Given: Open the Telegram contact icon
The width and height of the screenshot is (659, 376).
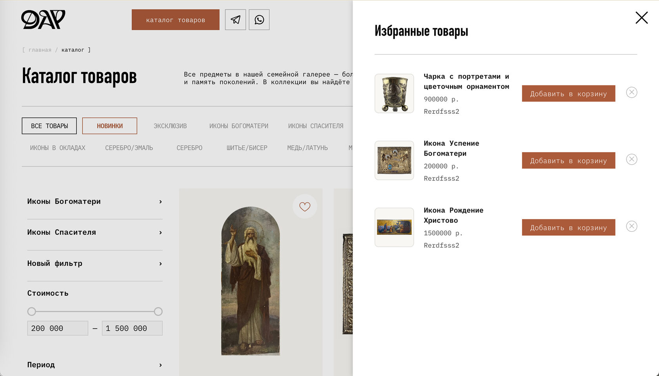Looking at the screenshot, I should click(x=235, y=20).
